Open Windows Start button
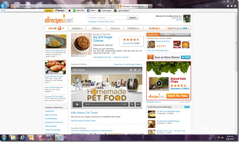The height and width of the screenshot is (142, 239). [x=4, y=138]
